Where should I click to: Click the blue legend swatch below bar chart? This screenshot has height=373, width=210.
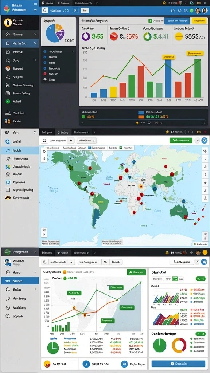141,113
